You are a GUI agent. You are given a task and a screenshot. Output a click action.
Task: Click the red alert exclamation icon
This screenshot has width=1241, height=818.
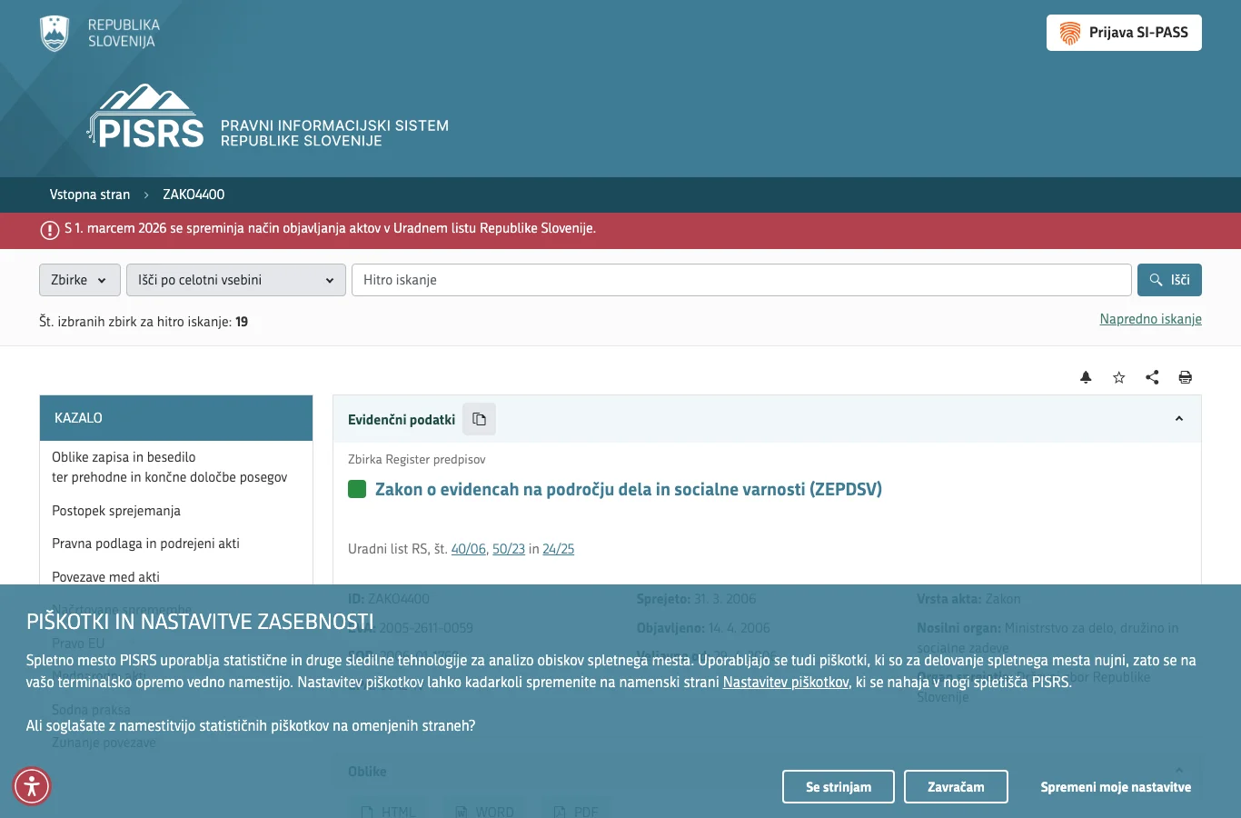(x=50, y=230)
